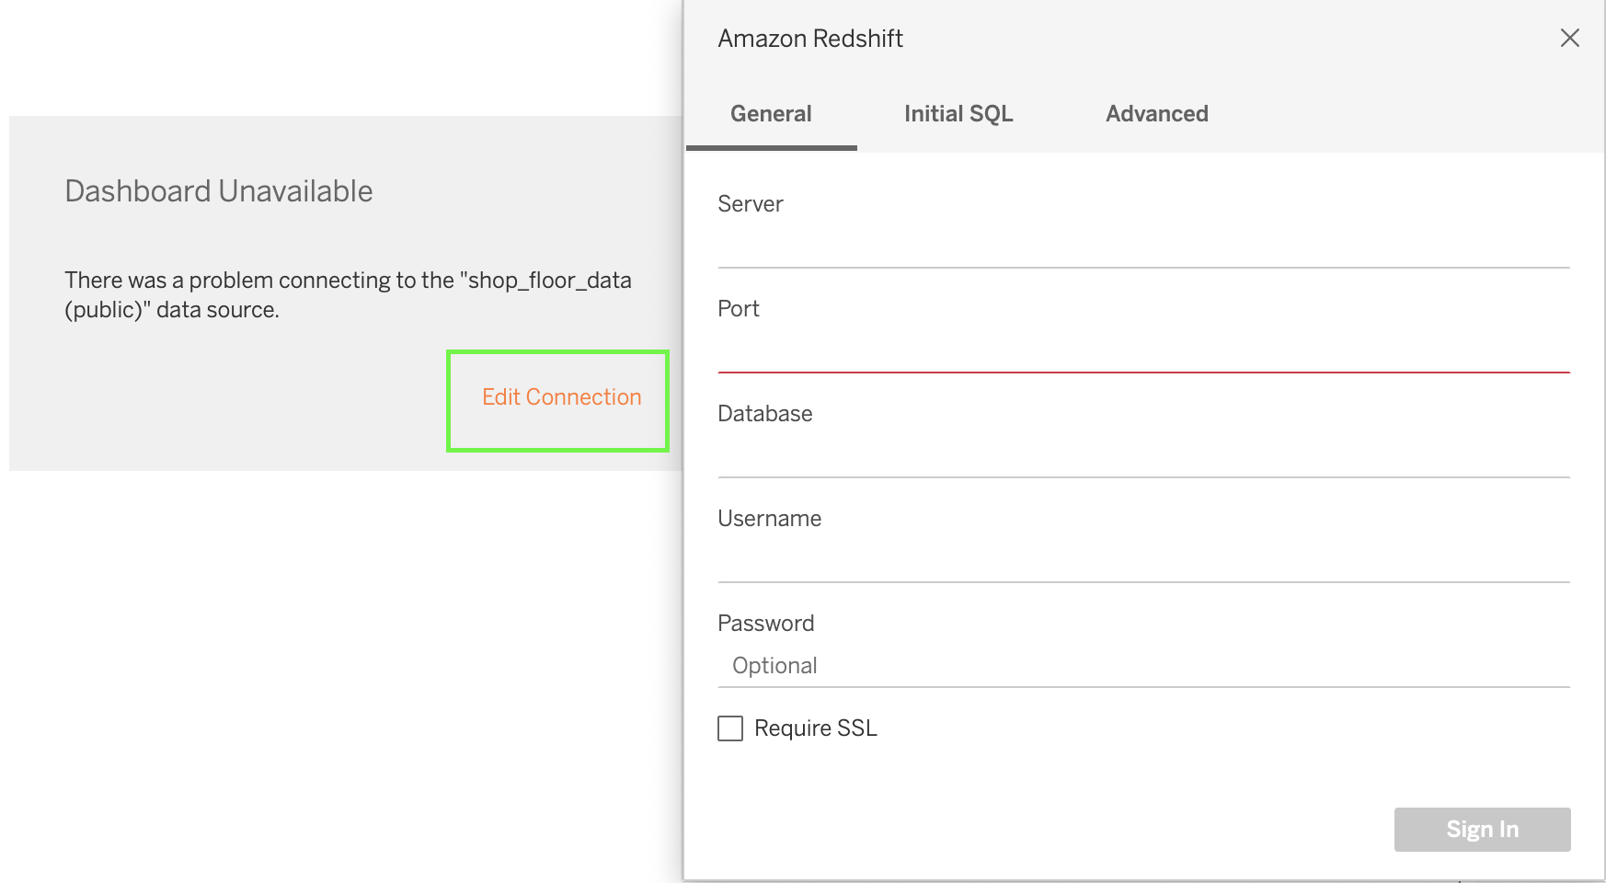Select the Dashboard Unavailable heading
Image resolution: width=1606 pixels, height=883 pixels.
219,191
